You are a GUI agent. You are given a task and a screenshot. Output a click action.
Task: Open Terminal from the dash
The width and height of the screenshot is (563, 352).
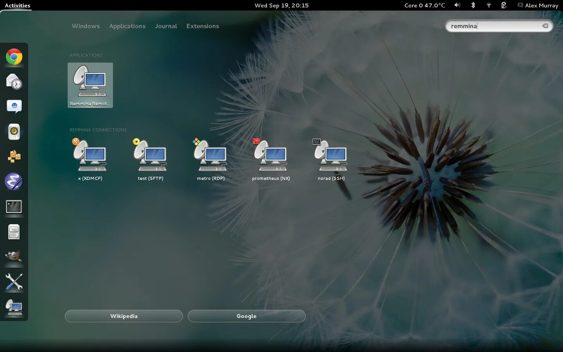coord(14,207)
